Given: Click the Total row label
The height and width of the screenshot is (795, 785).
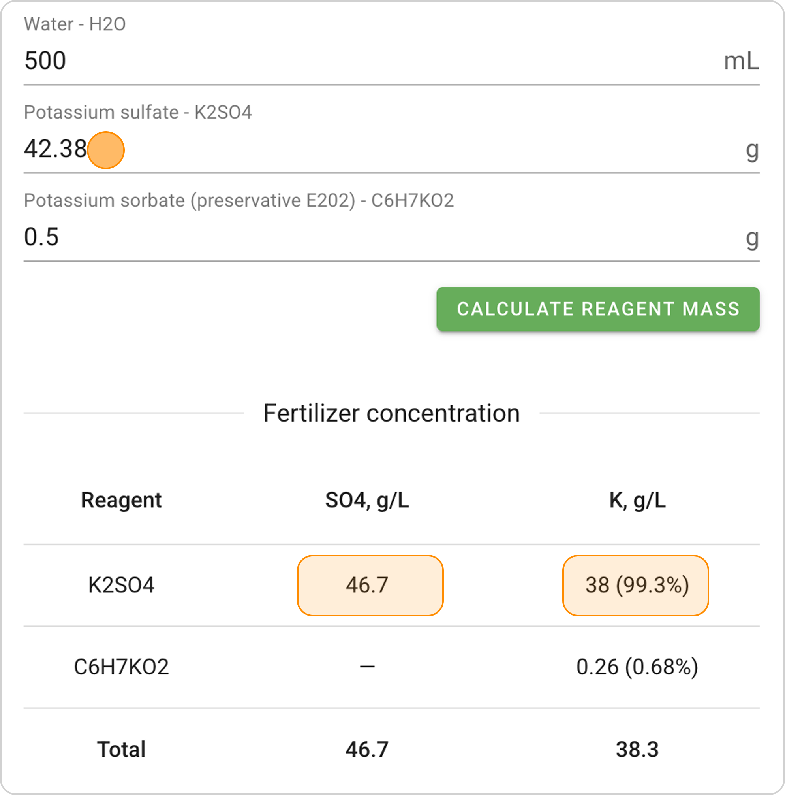Looking at the screenshot, I should pos(121,749).
